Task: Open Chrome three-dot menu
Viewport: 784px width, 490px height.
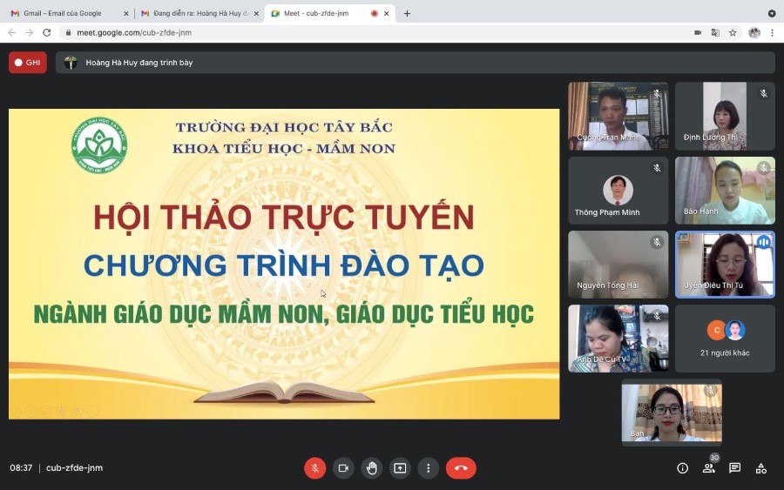Action: 772,32
